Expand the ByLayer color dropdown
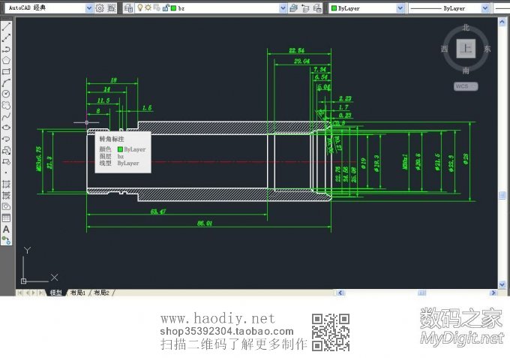Viewport: 510px width, 358px height. [400, 8]
